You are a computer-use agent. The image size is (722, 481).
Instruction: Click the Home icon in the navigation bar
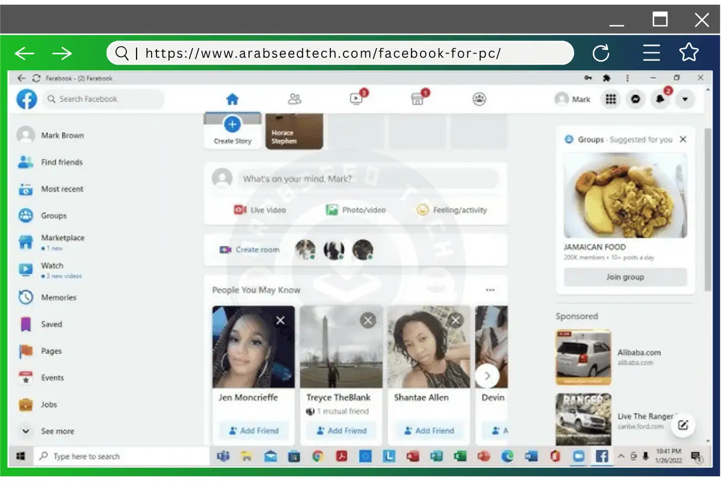[232, 99]
